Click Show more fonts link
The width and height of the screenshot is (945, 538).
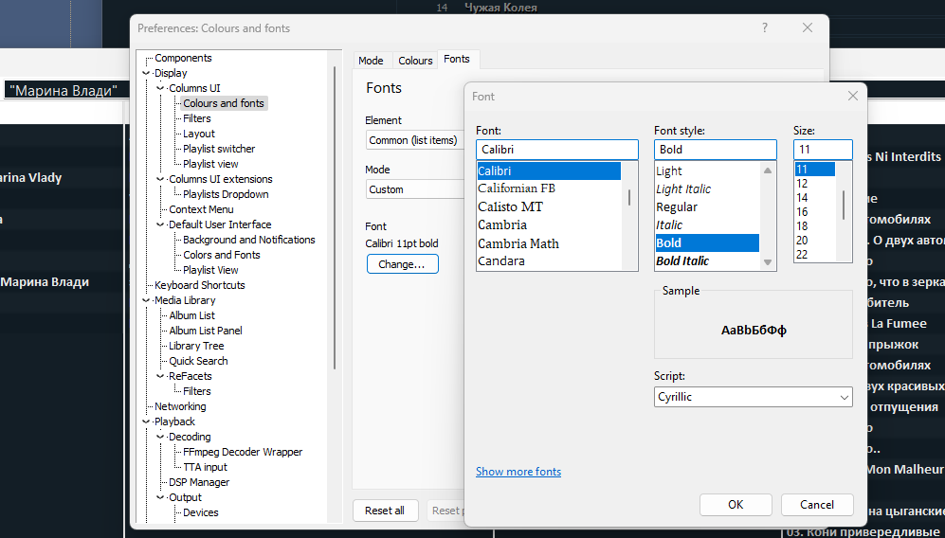[518, 472]
